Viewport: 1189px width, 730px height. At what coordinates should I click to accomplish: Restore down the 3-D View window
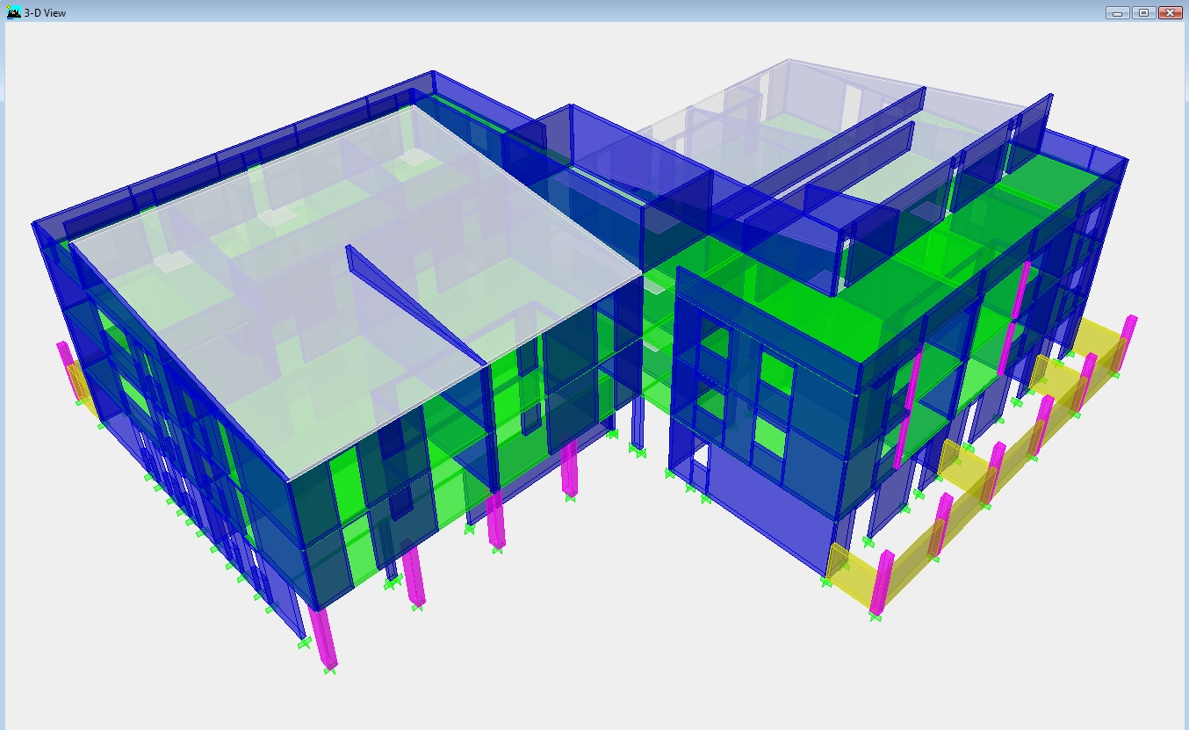click(x=1143, y=12)
